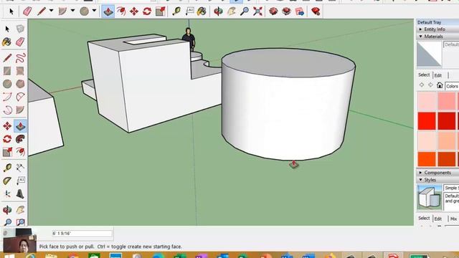This screenshot has width=459, height=258.
Task: Click the material name field showing Default
Action: (x=451, y=44)
